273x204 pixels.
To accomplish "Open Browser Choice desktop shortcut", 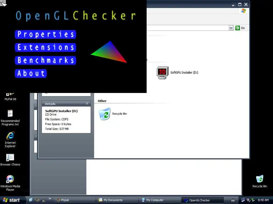I will [x=10, y=160].
